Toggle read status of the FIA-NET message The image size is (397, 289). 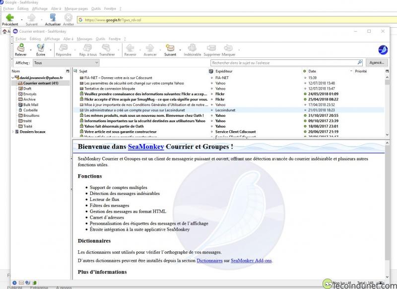(x=305, y=78)
